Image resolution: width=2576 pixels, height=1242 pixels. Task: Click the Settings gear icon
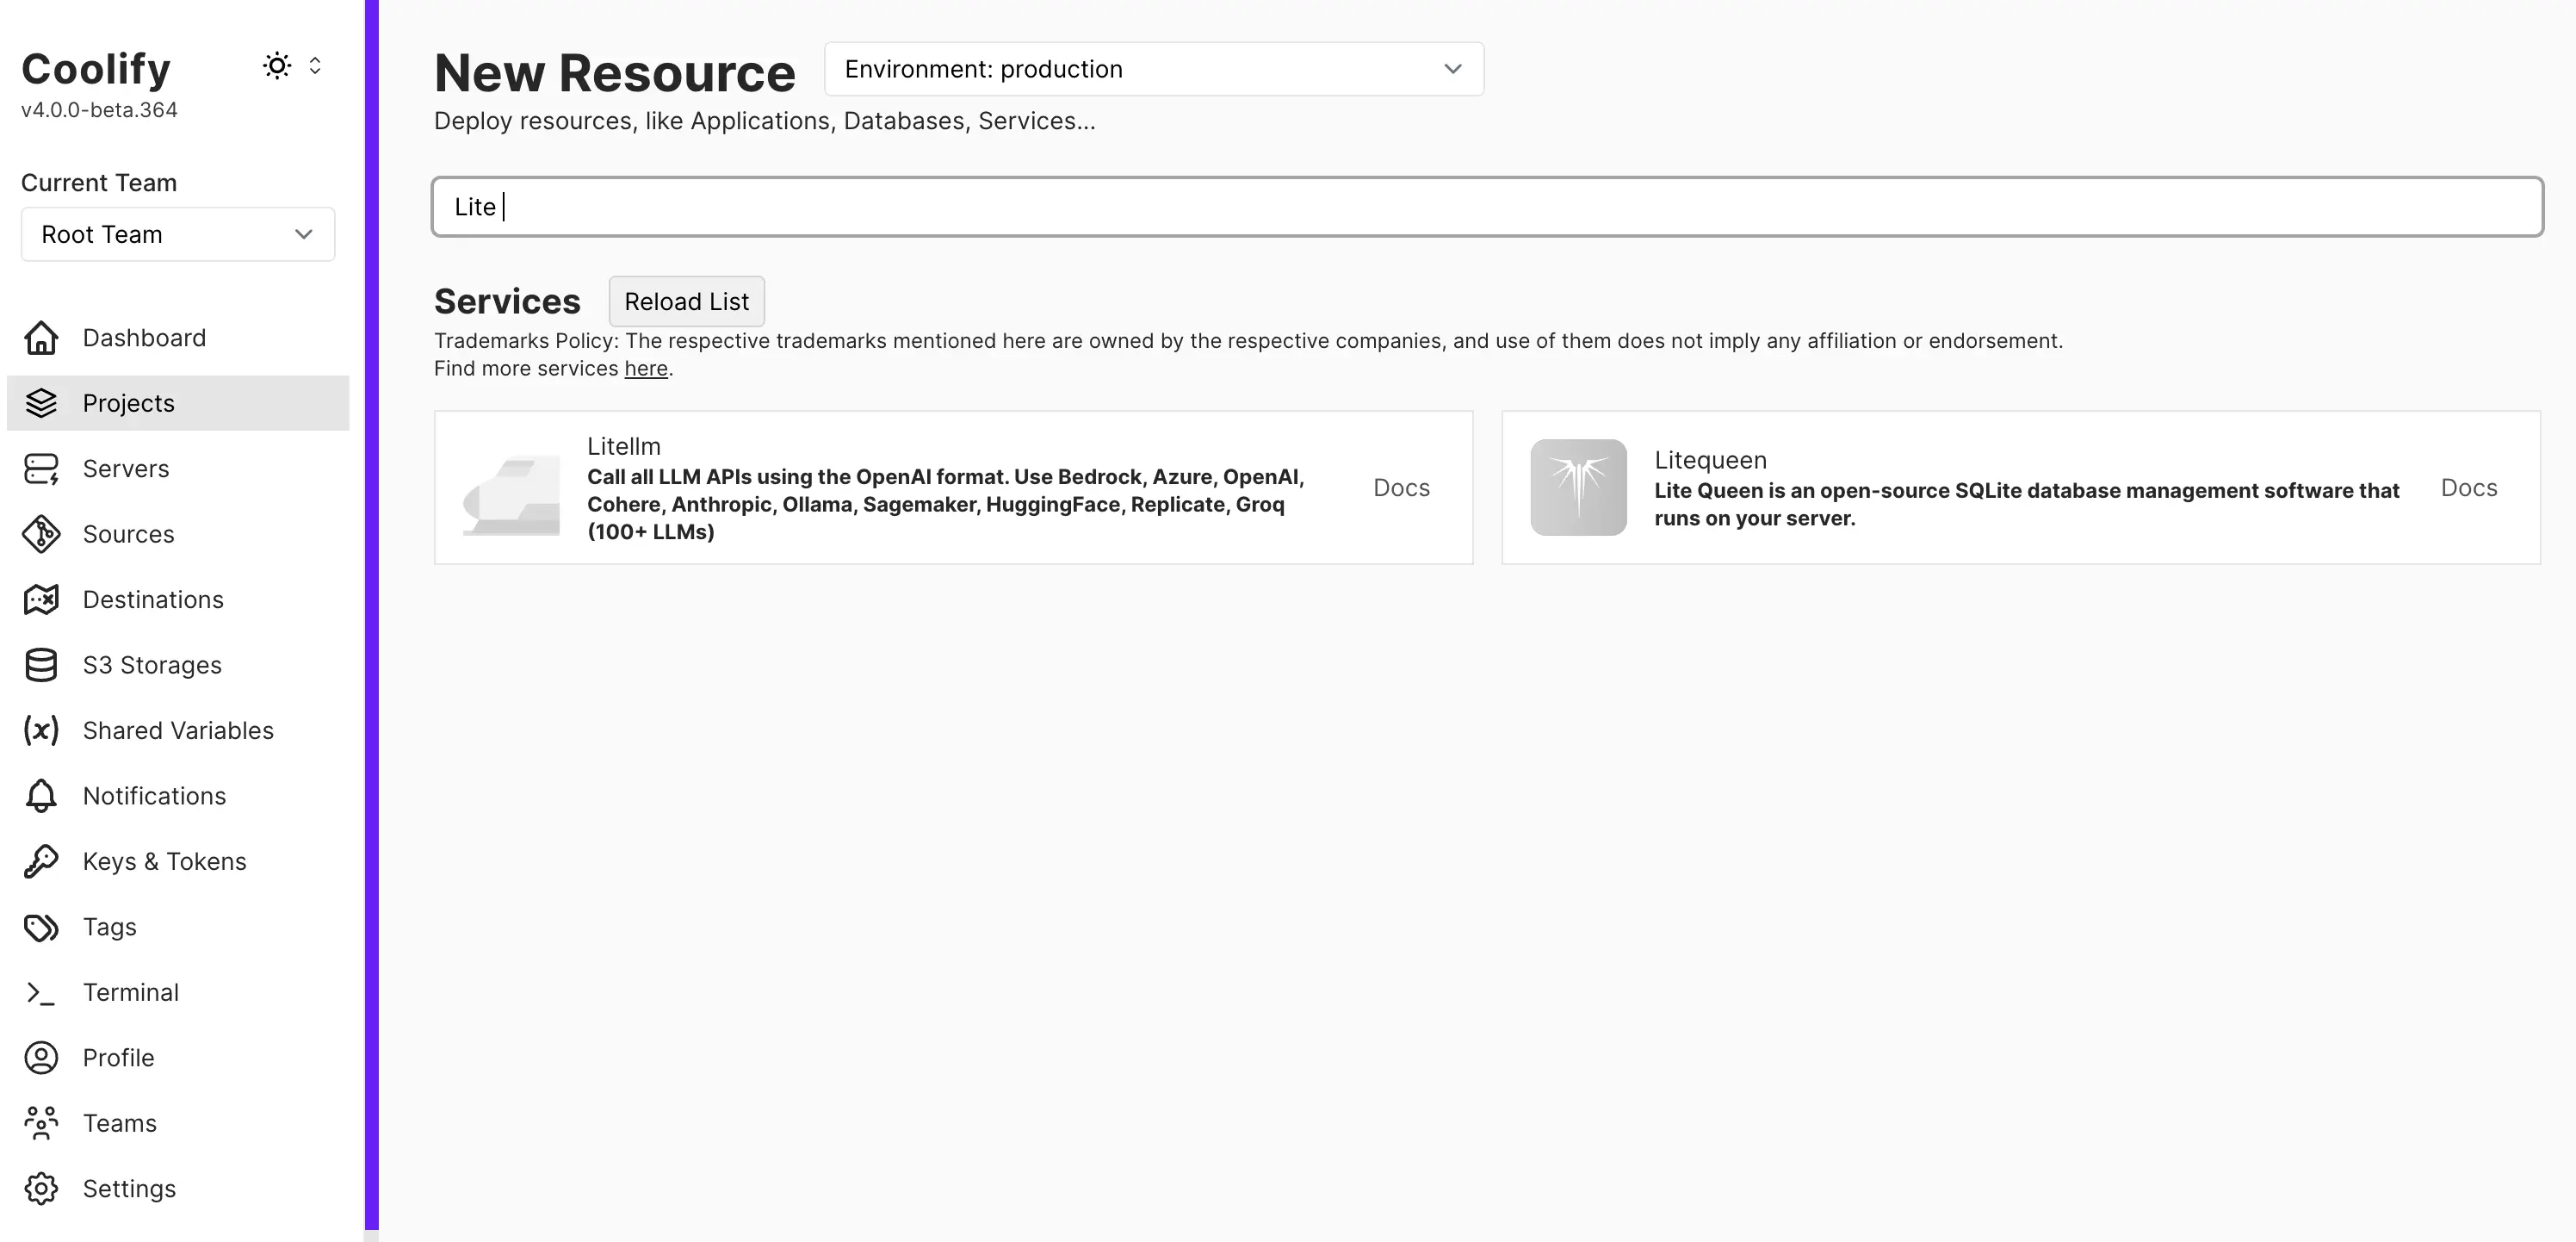tap(41, 1189)
